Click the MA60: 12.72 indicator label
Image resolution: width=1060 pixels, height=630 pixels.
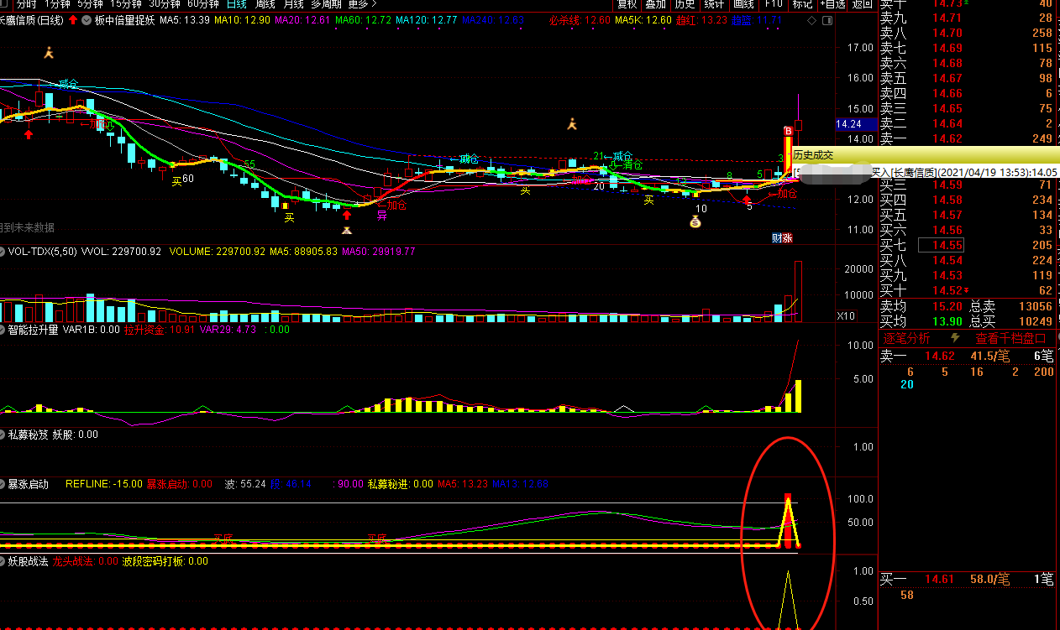coord(364,20)
